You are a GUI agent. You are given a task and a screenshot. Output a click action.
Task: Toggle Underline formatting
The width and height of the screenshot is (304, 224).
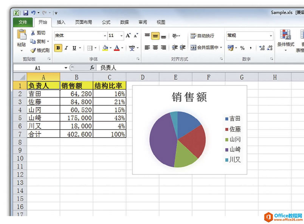[x=74, y=48]
